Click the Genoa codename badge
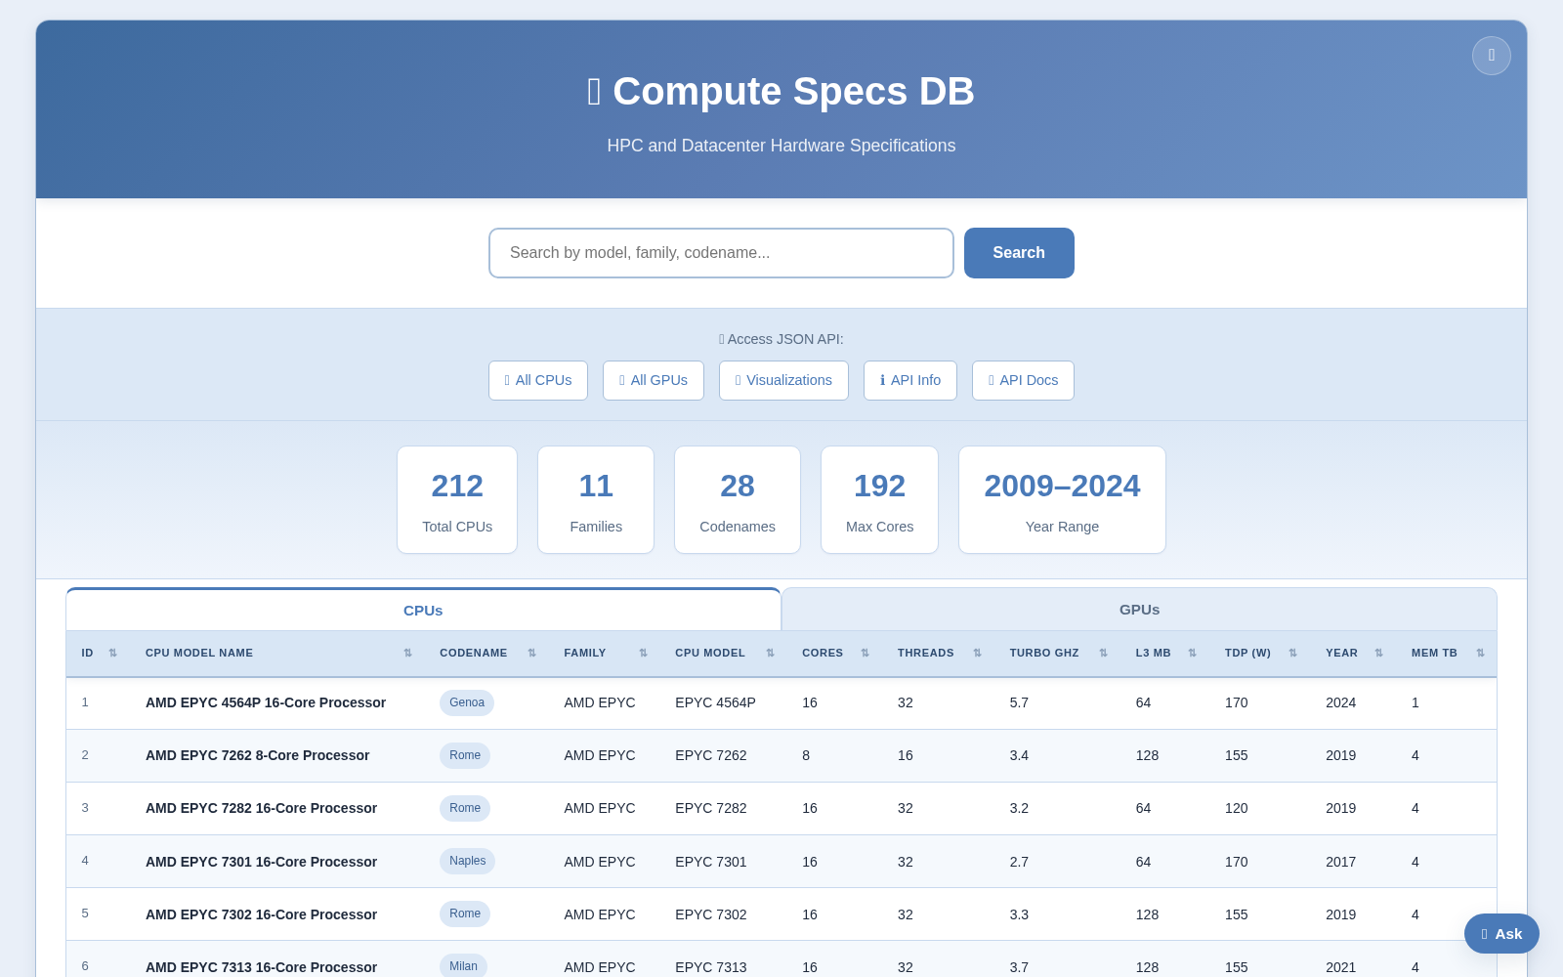Screen dimensions: 1563x977 pos(467,702)
